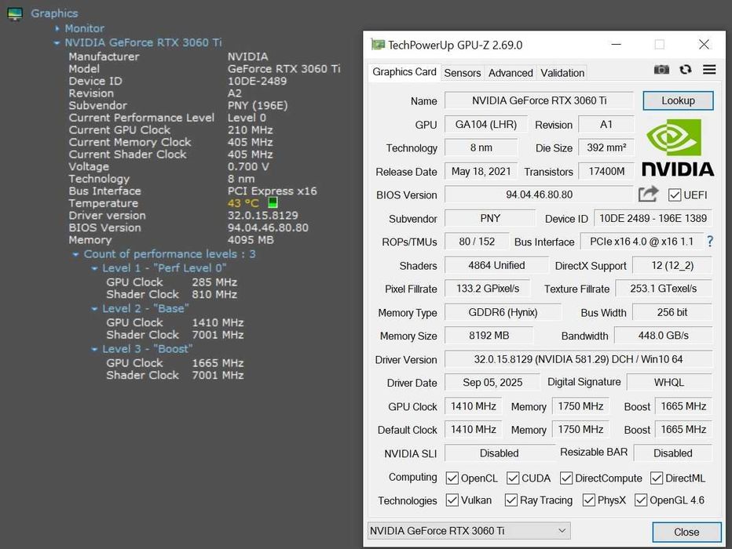This screenshot has width=732, height=549.
Task: Toggle the PhysX checkbox
Action: (589, 500)
